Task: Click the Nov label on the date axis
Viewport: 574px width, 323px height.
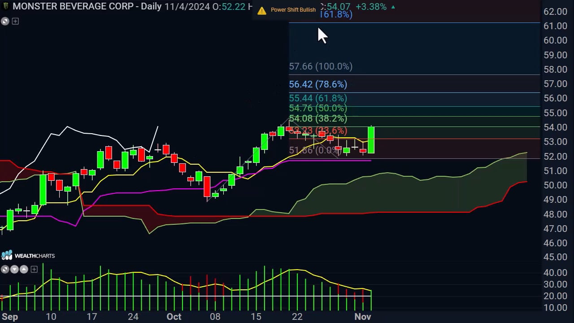Action: tap(363, 317)
